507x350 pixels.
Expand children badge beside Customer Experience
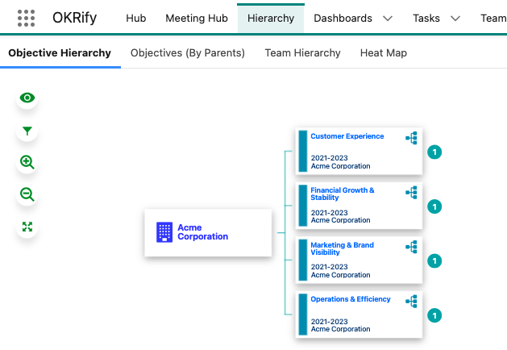[434, 152]
